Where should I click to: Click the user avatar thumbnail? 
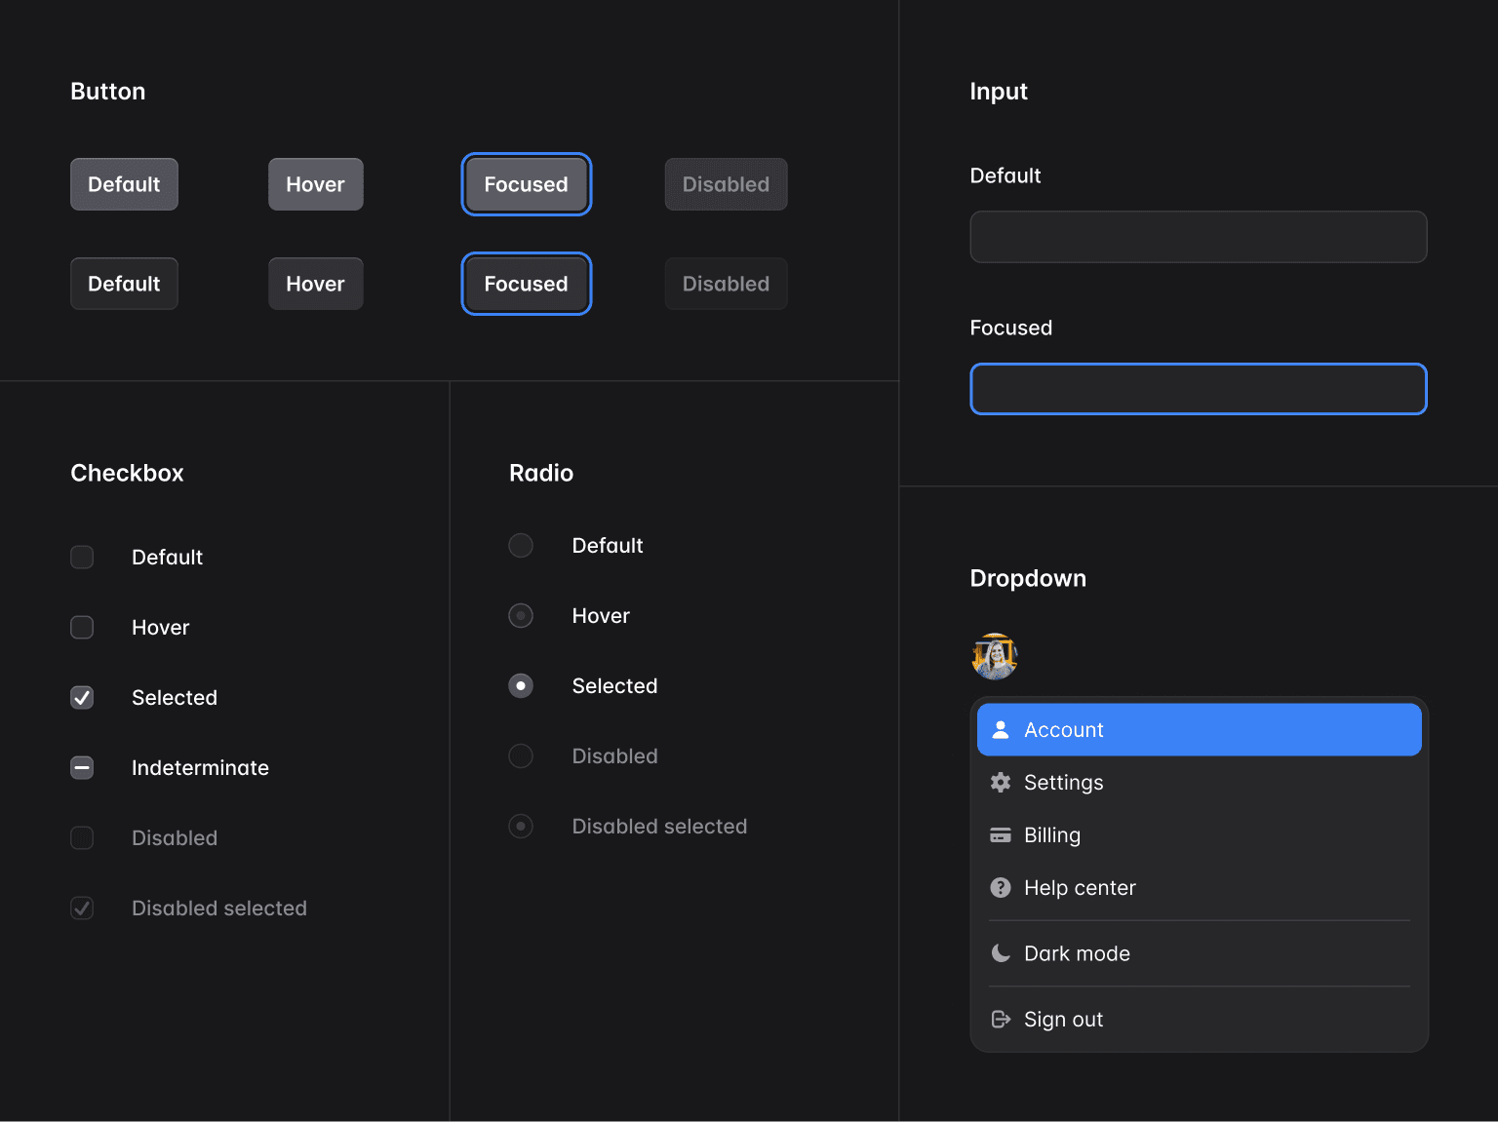995,656
